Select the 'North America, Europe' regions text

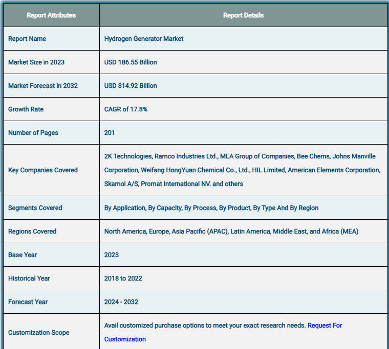click(x=231, y=231)
